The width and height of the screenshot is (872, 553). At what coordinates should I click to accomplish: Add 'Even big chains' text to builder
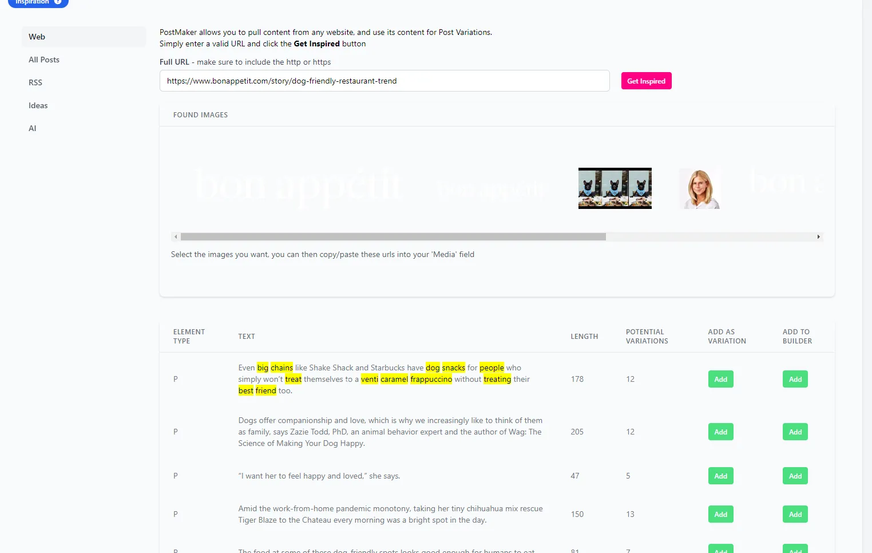coord(795,379)
